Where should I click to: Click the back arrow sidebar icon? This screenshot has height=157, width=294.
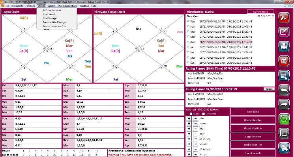point(284,90)
